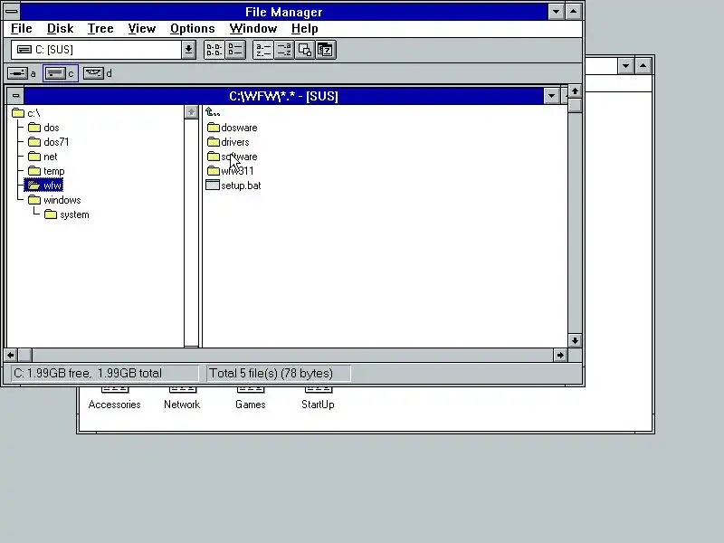Select CD-ROM drive d icon
The width and height of the screenshot is (724, 543).
(x=98, y=73)
